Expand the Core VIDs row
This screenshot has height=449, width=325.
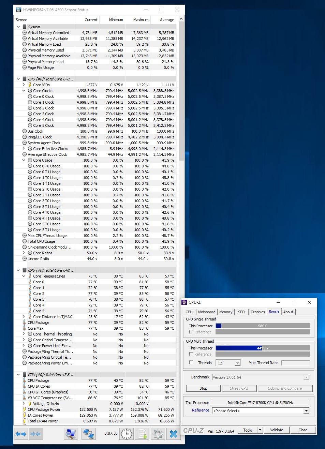point(24,85)
